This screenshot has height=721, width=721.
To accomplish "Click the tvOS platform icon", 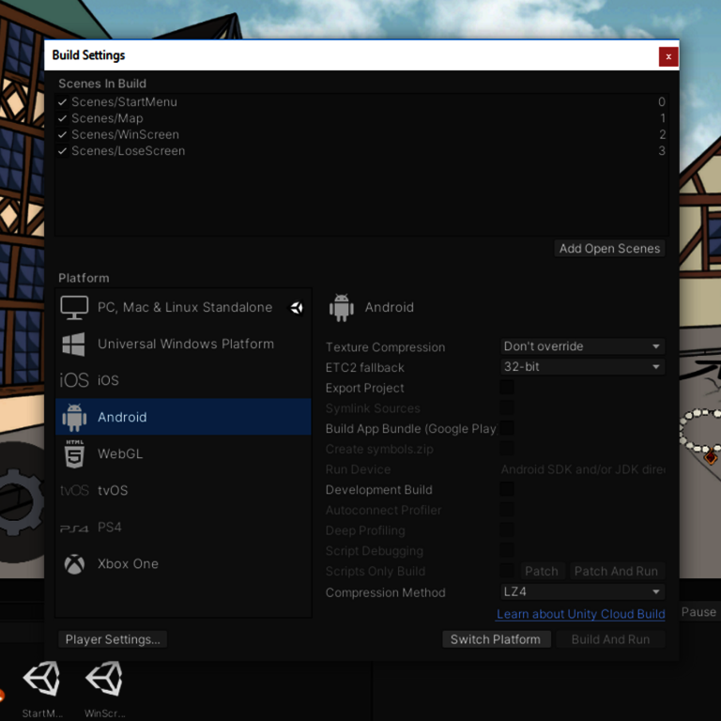I will point(74,491).
